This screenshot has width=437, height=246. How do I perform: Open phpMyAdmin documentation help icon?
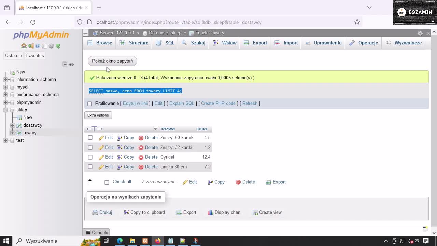pos(38,46)
